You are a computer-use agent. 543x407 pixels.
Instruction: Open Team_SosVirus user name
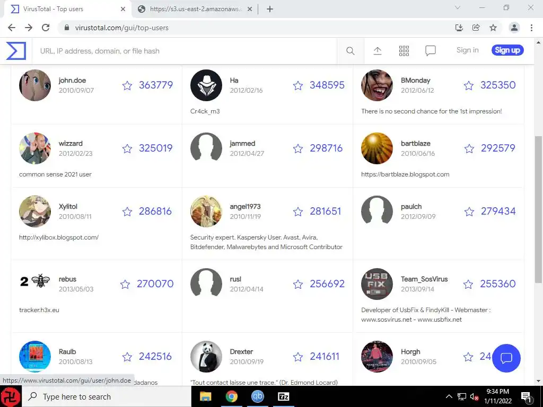[424, 279]
